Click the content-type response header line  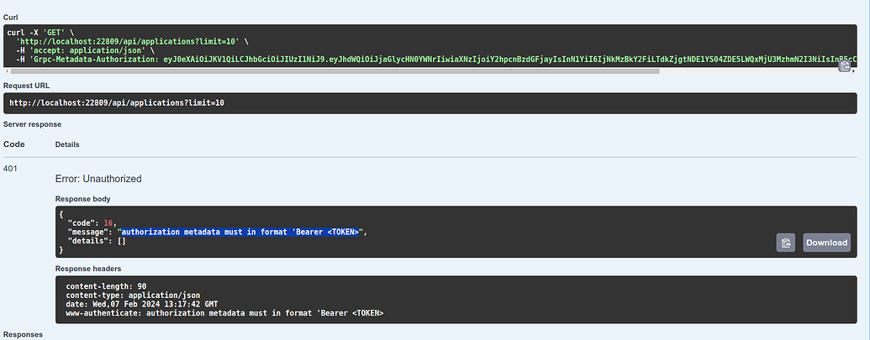pyautogui.click(x=133, y=296)
